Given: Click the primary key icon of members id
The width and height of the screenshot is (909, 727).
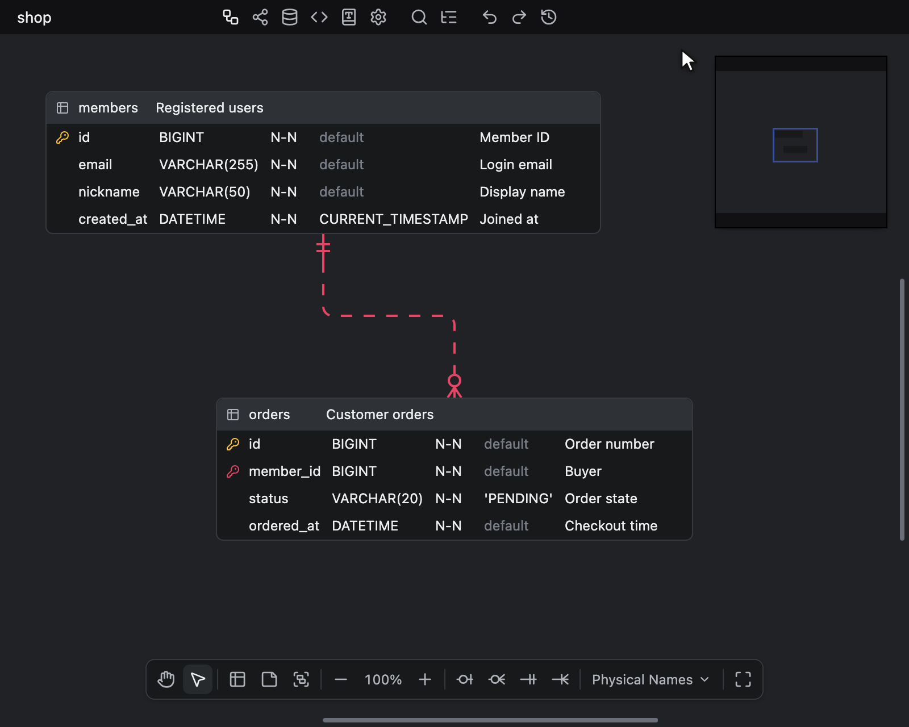Looking at the screenshot, I should click(62, 137).
